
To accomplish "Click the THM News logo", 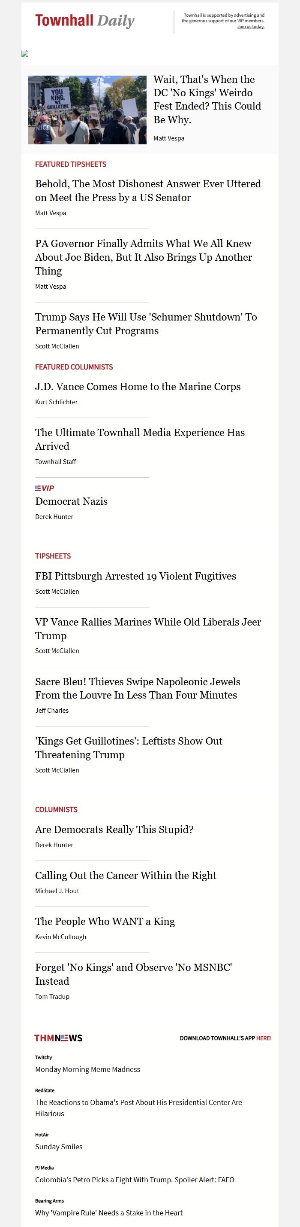I will [58, 1038].
